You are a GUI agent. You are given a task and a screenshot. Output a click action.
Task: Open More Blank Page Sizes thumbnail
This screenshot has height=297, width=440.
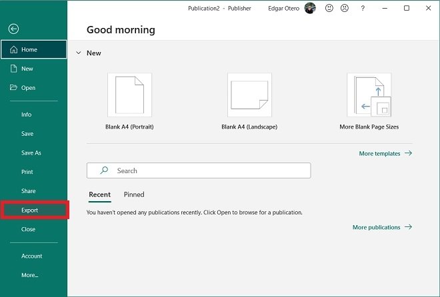[369, 95]
